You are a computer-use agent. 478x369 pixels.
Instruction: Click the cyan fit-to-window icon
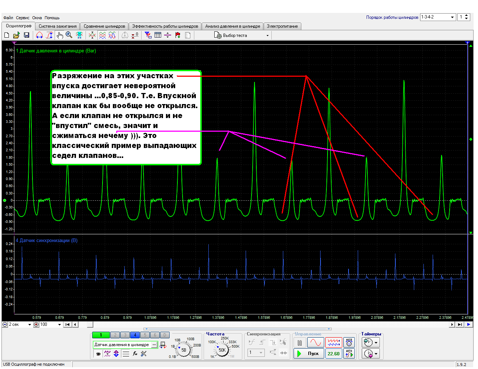pos(79,35)
